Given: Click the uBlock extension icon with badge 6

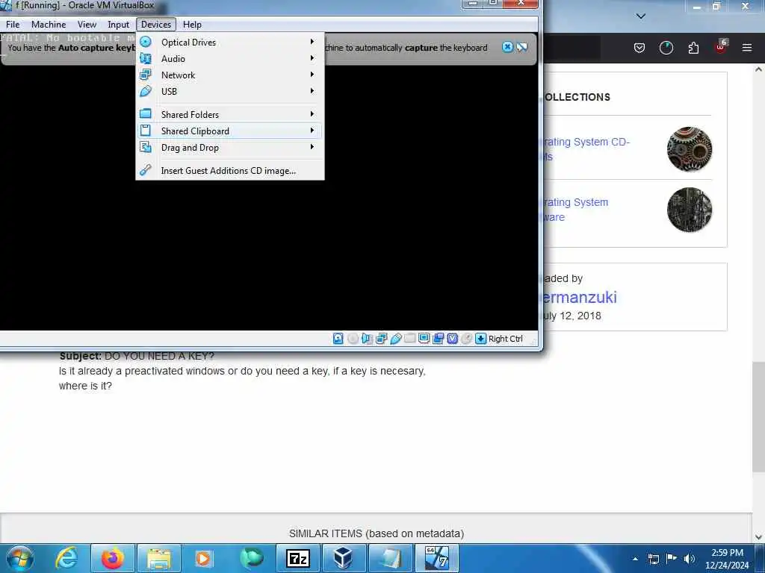Looking at the screenshot, I should pos(721,47).
